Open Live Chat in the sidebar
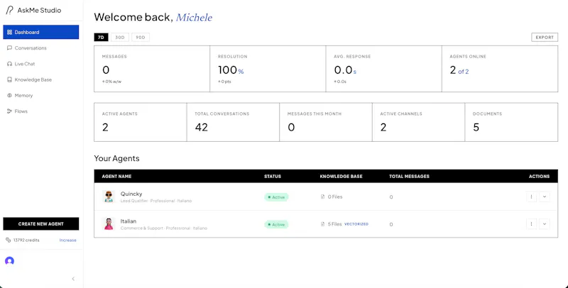Screen dimensions: 568x288 41,64
